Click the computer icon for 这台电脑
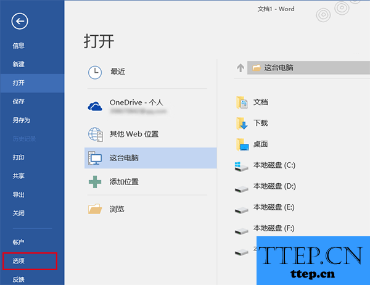 coord(95,158)
